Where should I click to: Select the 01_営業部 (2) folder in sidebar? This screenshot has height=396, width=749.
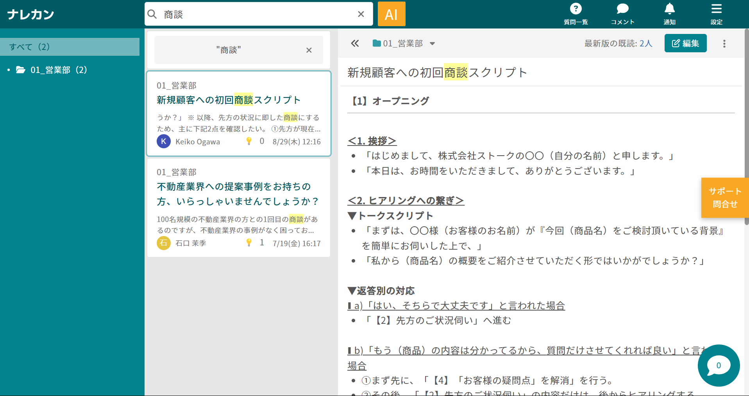pyautogui.click(x=59, y=70)
